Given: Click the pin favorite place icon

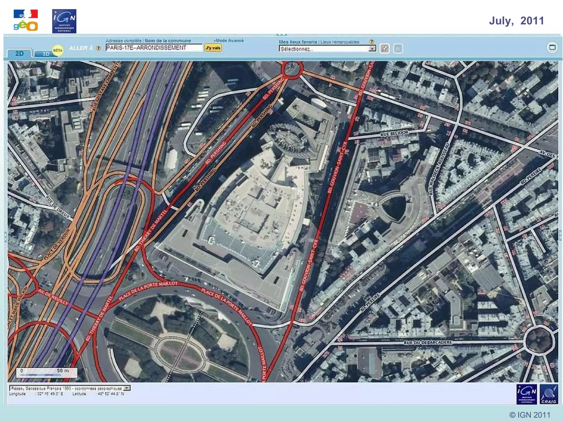Looking at the screenshot, I should tap(385, 49).
